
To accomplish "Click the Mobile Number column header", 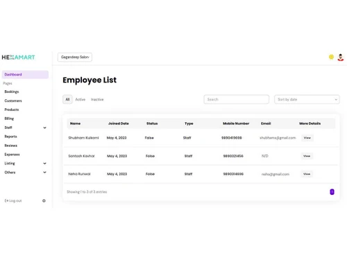I will point(236,123).
